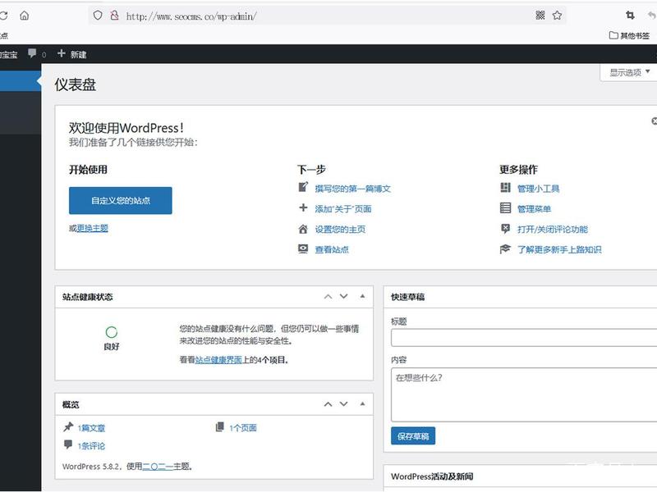The width and height of the screenshot is (657, 492).
Task: Move 站点健康状态 panel up with the arrow
Action: [x=328, y=297]
